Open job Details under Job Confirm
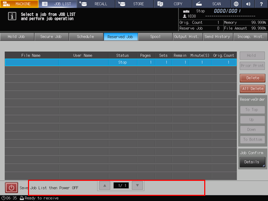Image resolution: width=268 pixels, height=201 pixels. (x=252, y=162)
